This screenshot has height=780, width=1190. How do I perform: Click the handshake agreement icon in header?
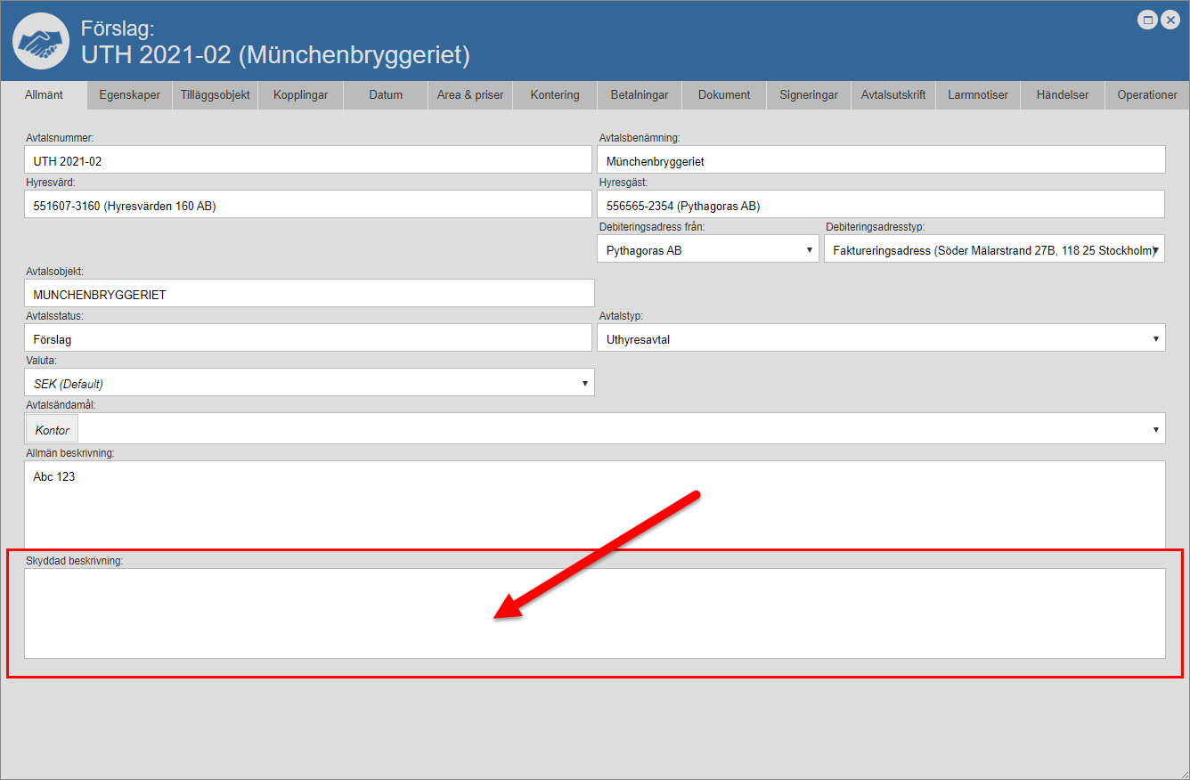click(x=41, y=41)
